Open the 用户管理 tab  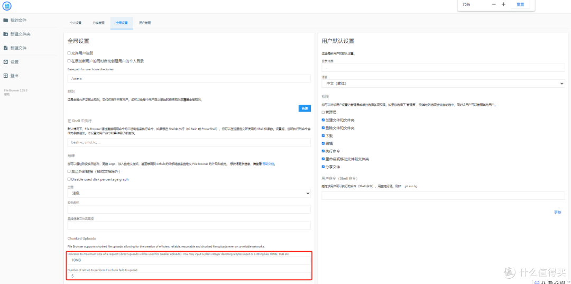click(x=145, y=23)
